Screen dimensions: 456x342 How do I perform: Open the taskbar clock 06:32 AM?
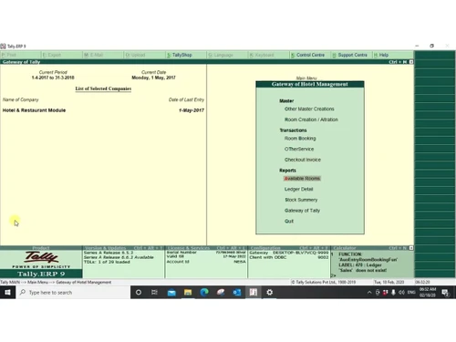428,292
